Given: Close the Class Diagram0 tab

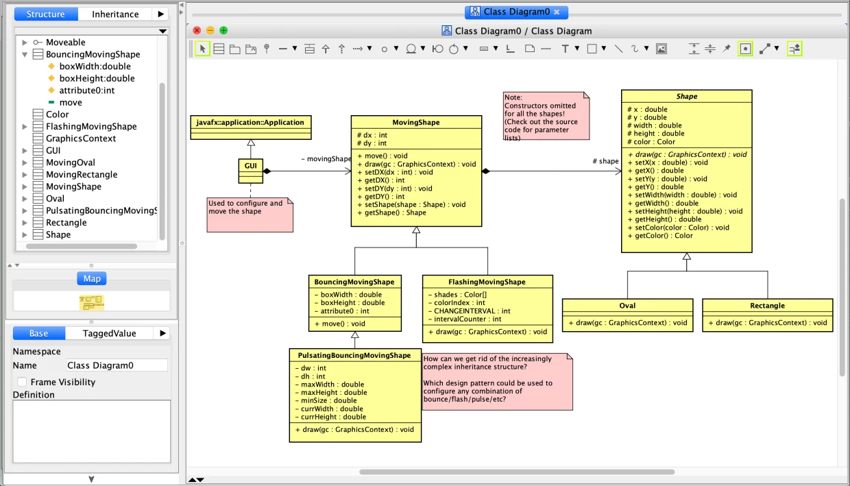Looking at the screenshot, I should [x=557, y=12].
